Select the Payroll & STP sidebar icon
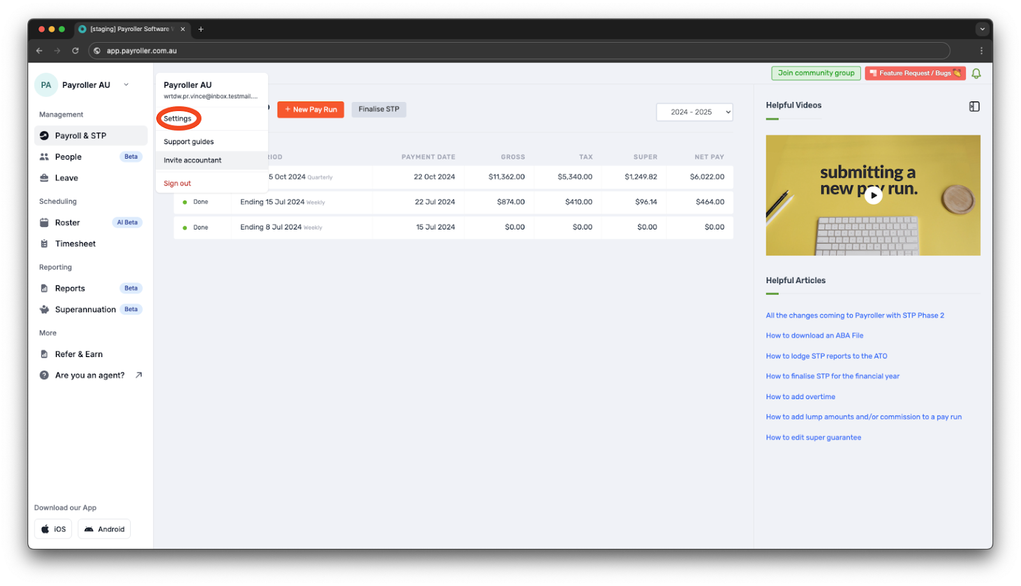The image size is (1021, 586). point(43,135)
